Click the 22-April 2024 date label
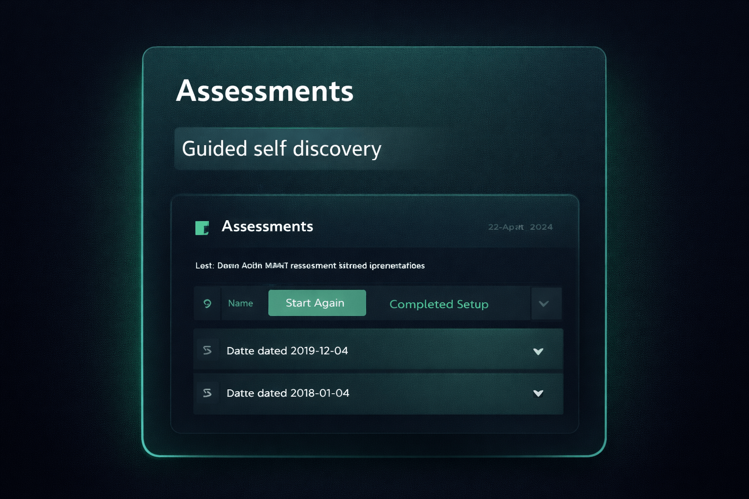Image resolution: width=749 pixels, height=499 pixels. [x=520, y=227]
